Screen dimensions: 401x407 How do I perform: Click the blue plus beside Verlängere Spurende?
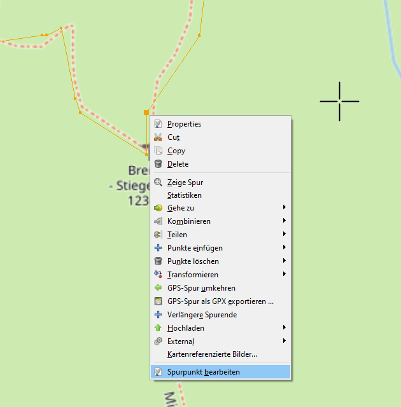click(158, 315)
